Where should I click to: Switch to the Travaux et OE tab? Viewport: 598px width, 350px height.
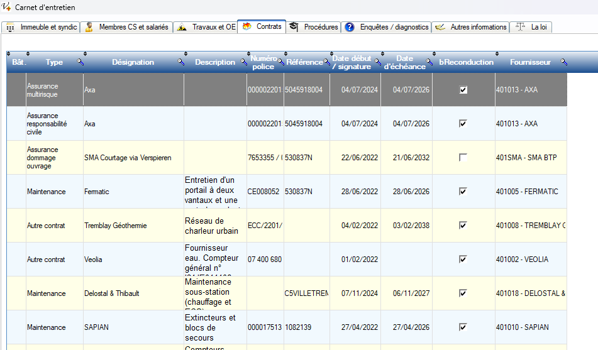click(x=206, y=27)
